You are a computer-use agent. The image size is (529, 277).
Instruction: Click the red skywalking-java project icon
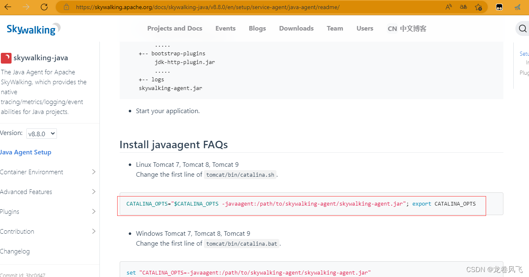pyautogui.click(x=6, y=58)
